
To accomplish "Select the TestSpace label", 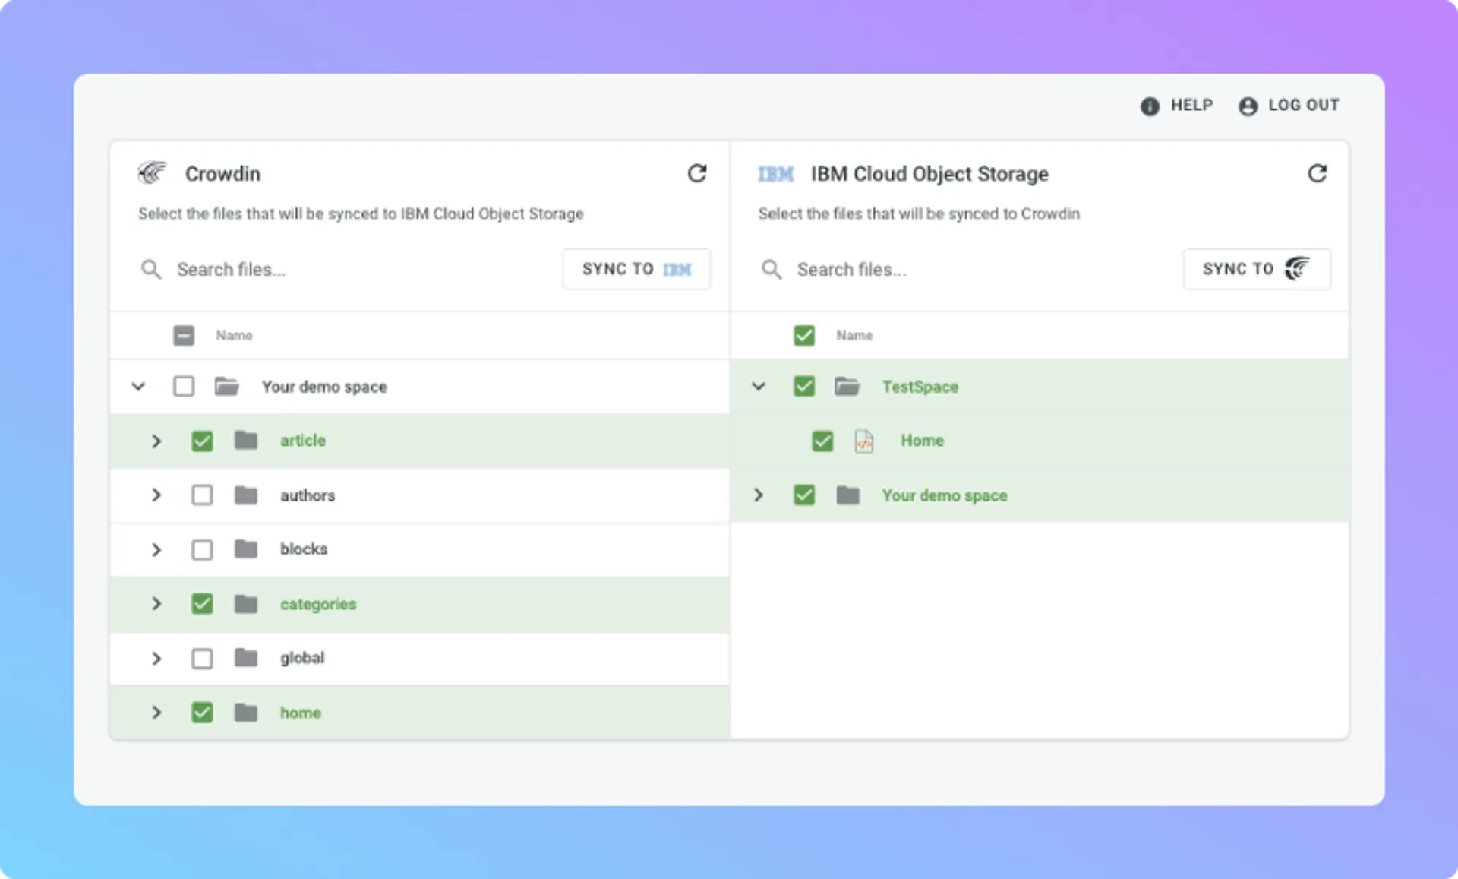I will [x=920, y=387].
